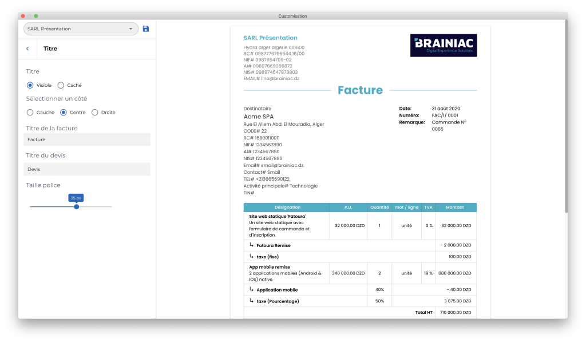Click the Brainiac logo on the invoice
The height and width of the screenshot is (343, 586).
443,45
